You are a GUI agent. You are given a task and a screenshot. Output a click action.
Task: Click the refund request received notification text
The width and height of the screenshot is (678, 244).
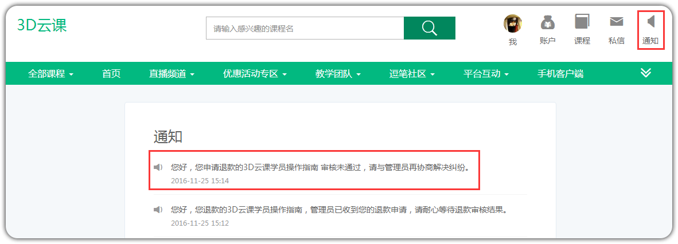(338, 210)
